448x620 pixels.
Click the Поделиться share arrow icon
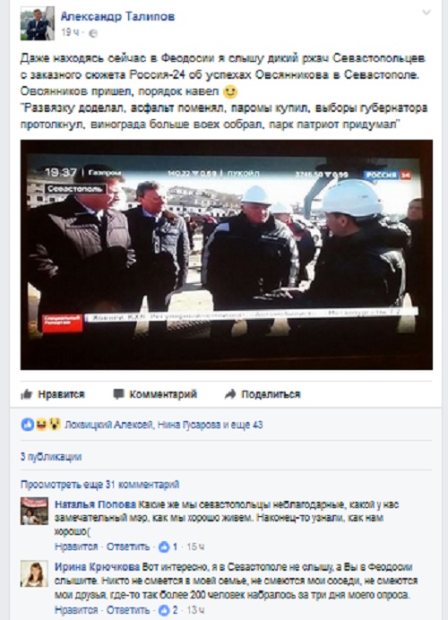tap(230, 394)
